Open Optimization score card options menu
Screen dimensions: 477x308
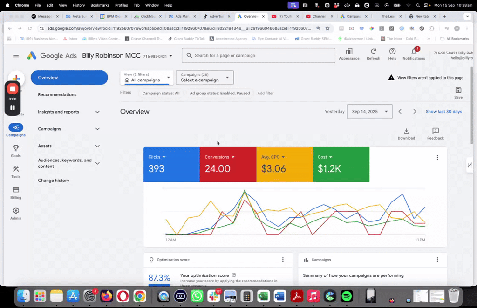283,260
